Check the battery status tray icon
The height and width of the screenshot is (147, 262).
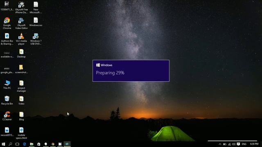[x=225, y=144]
